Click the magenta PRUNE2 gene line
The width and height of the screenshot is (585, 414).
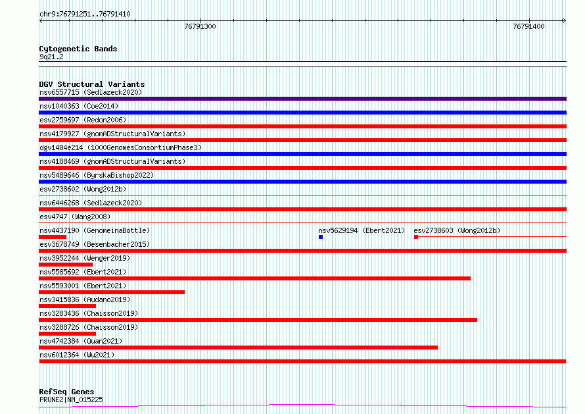click(x=302, y=406)
